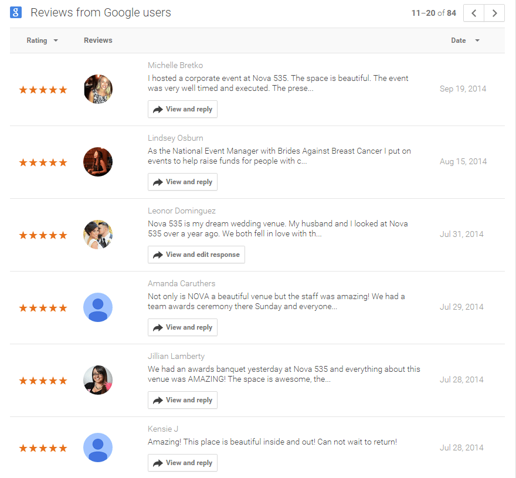
Task: Go to next page of reviews
Action: [x=494, y=13]
